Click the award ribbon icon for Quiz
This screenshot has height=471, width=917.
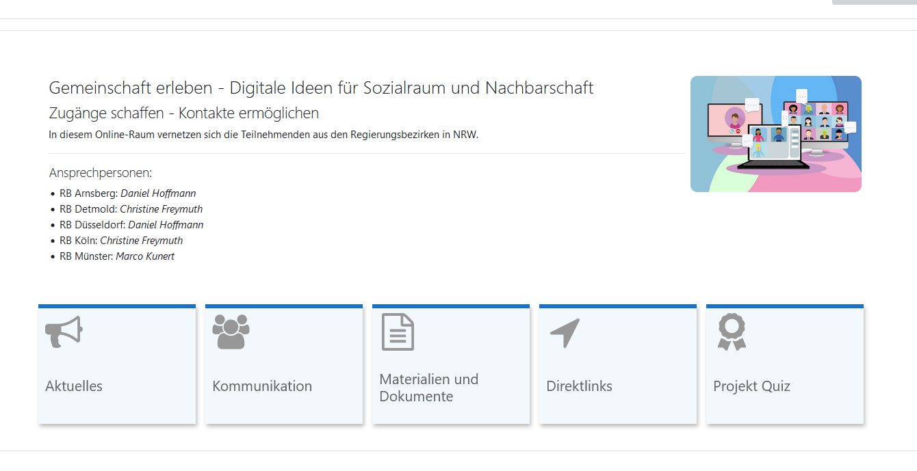732,332
